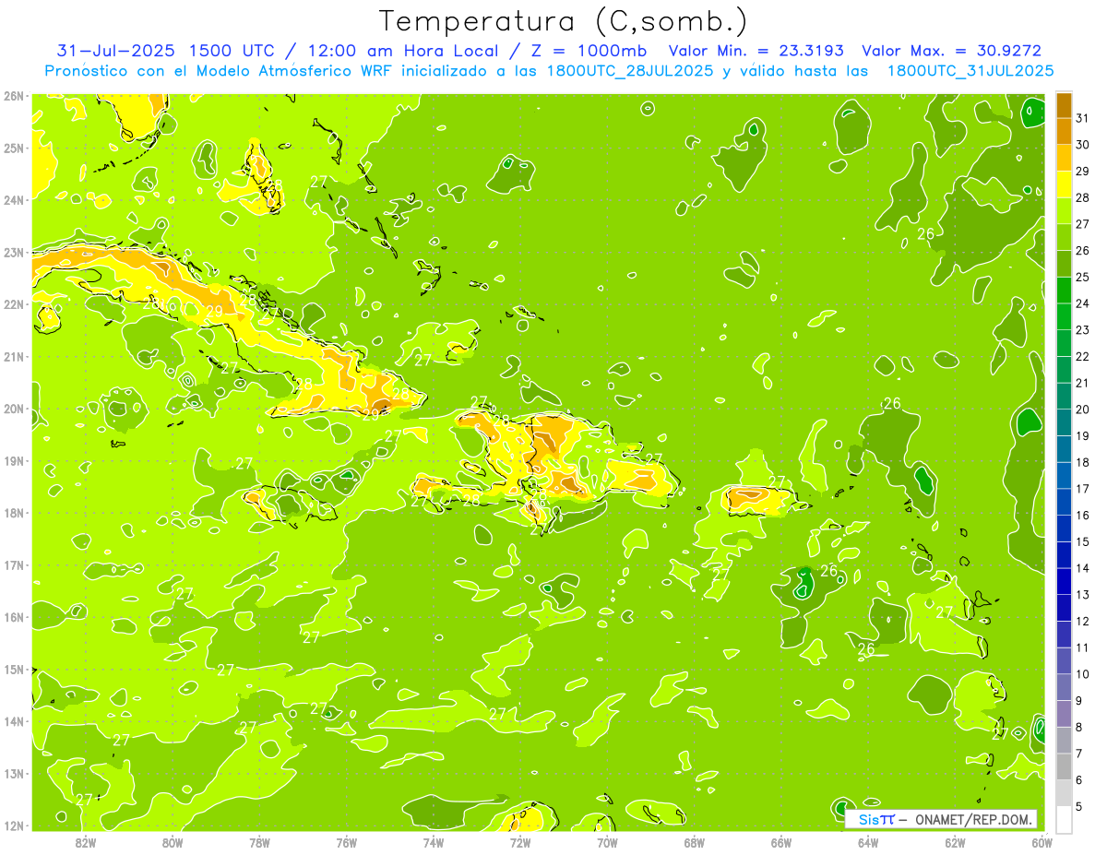Pick the orange legend swatch between 30 and 31
1107x855 pixels.
(1064, 131)
